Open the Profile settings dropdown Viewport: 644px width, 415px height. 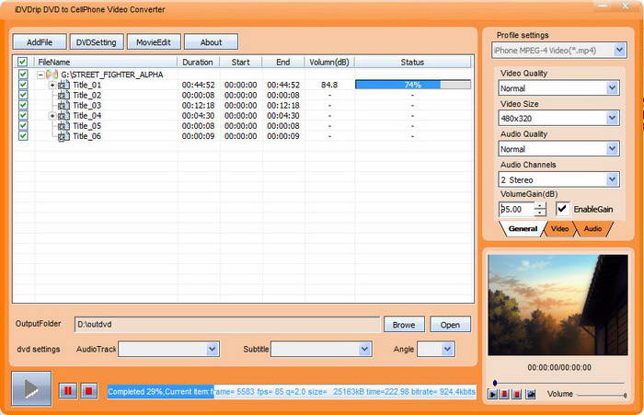(x=620, y=51)
